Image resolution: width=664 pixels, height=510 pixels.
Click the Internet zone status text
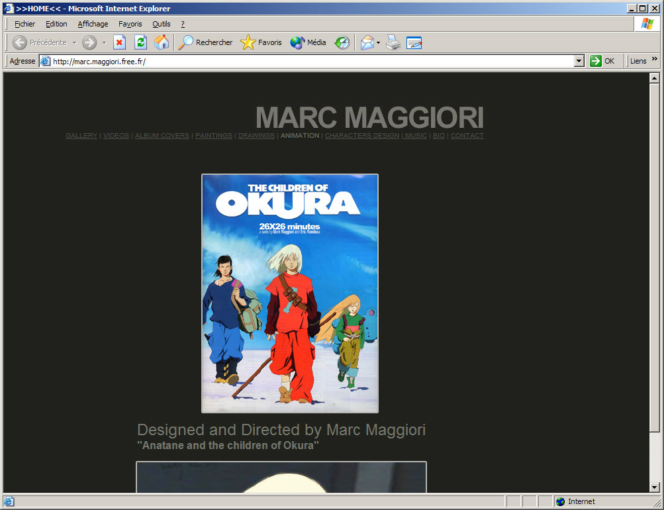[x=581, y=501]
